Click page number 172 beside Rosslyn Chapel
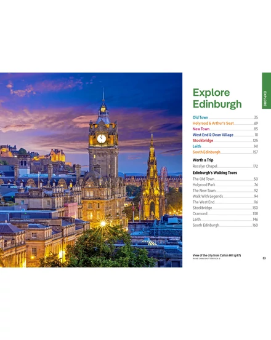Image resolution: width=271 pixels, height=340 pixels. click(256, 166)
